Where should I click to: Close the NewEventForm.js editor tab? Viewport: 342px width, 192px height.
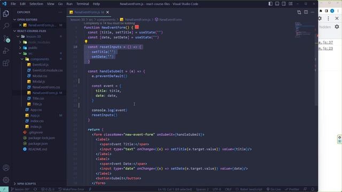(107, 12)
